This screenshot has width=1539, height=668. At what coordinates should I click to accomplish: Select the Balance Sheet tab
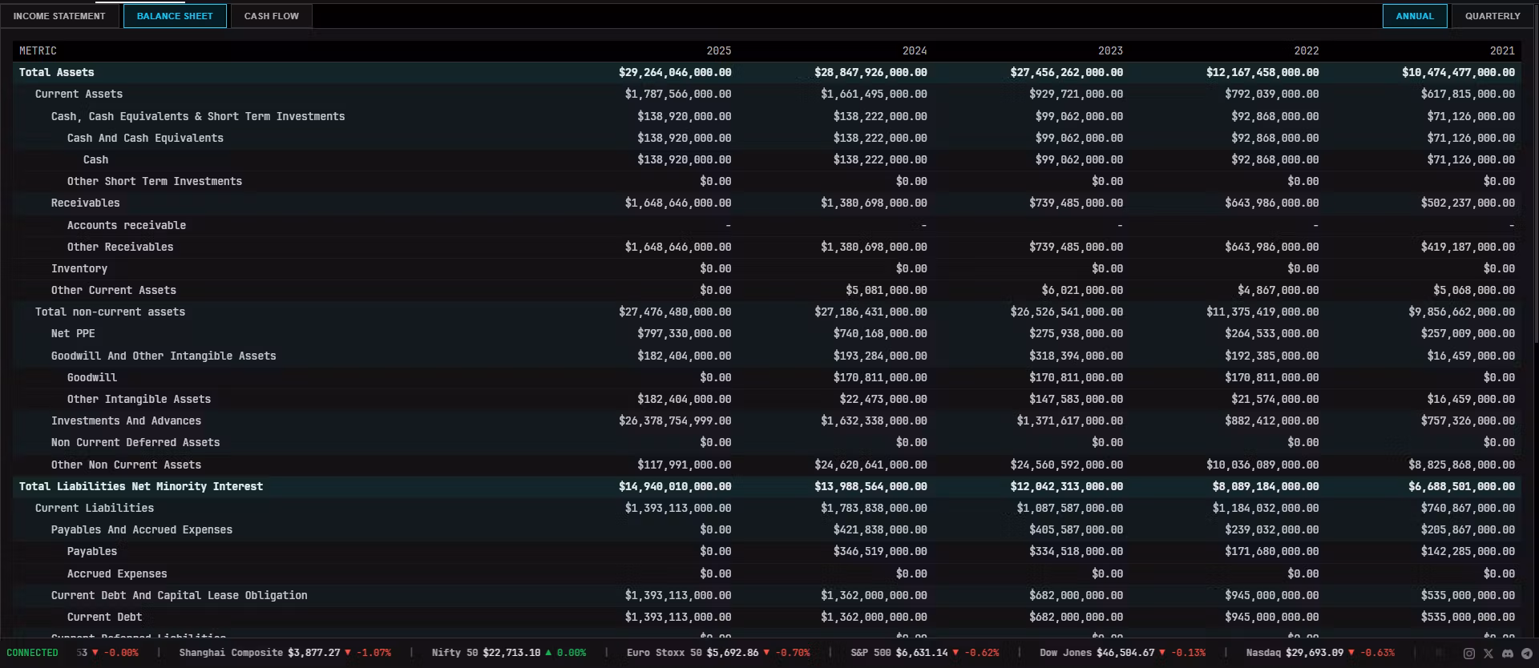tap(175, 16)
